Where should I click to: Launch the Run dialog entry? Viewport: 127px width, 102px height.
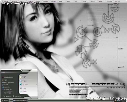(23, 92)
